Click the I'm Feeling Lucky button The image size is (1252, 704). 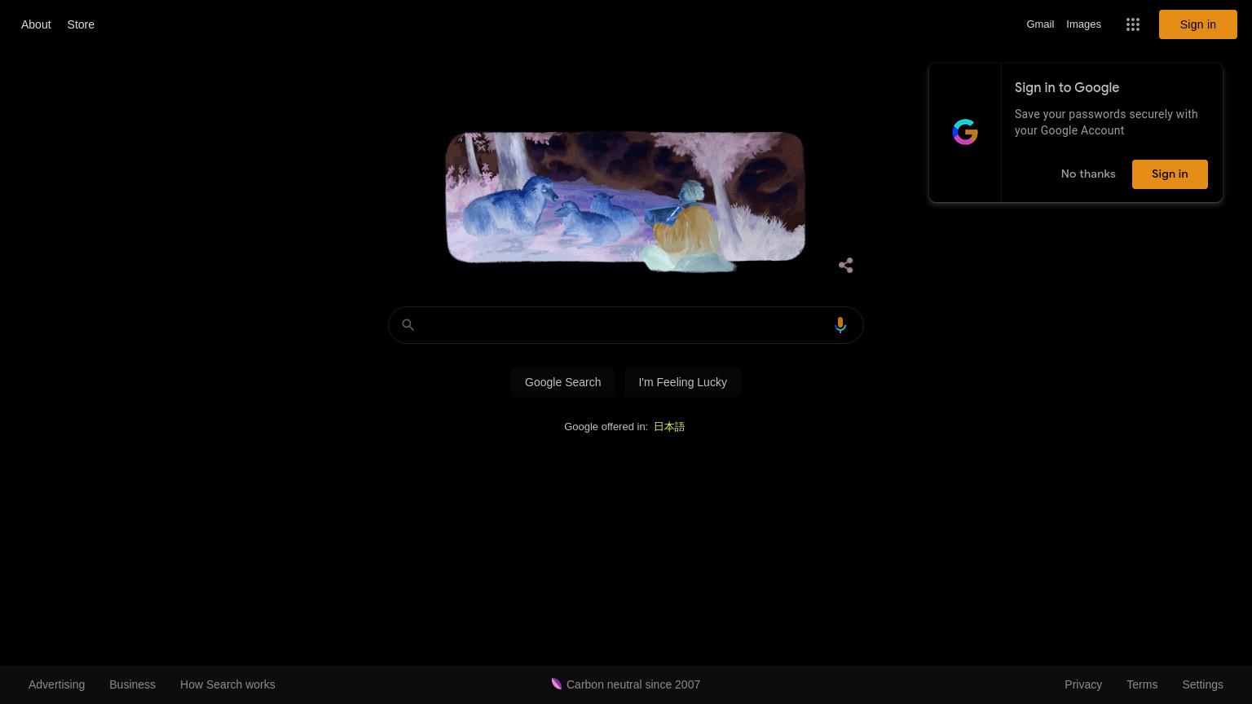(x=682, y=382)
